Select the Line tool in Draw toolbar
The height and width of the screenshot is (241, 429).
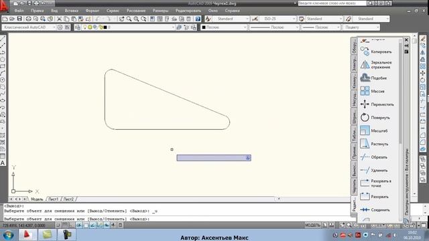point(3,39)
